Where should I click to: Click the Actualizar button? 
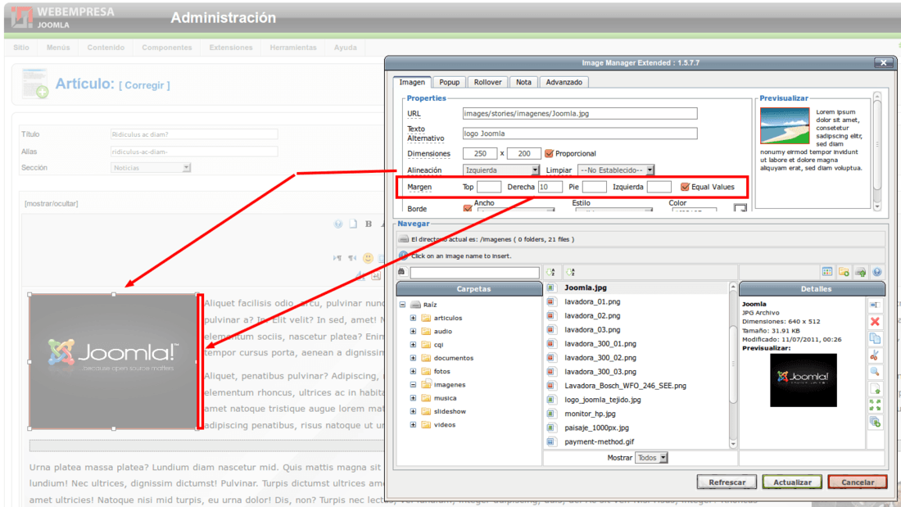pos(792,482)
